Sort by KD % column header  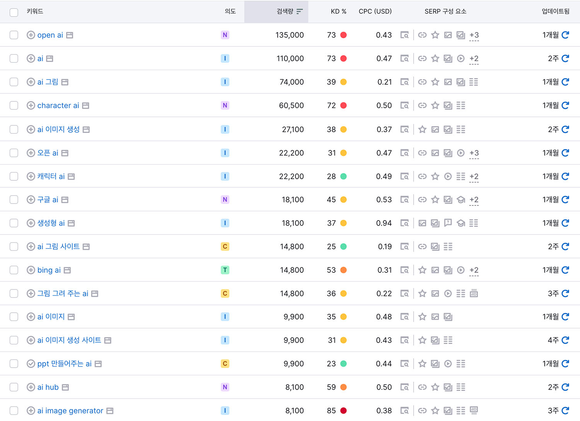click(338, 12)
